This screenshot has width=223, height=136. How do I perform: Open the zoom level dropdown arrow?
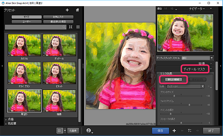pyautogui.click(x=176, y=10)
